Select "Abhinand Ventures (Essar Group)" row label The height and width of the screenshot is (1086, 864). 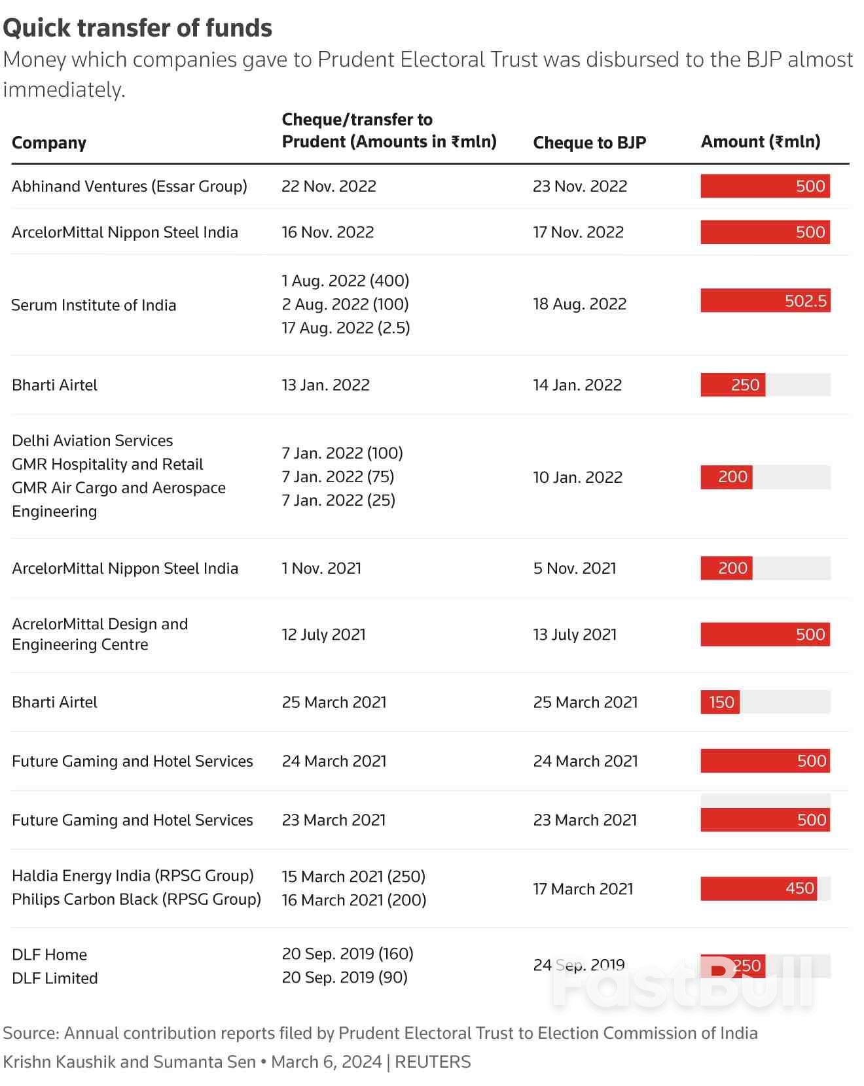(130, 186)
